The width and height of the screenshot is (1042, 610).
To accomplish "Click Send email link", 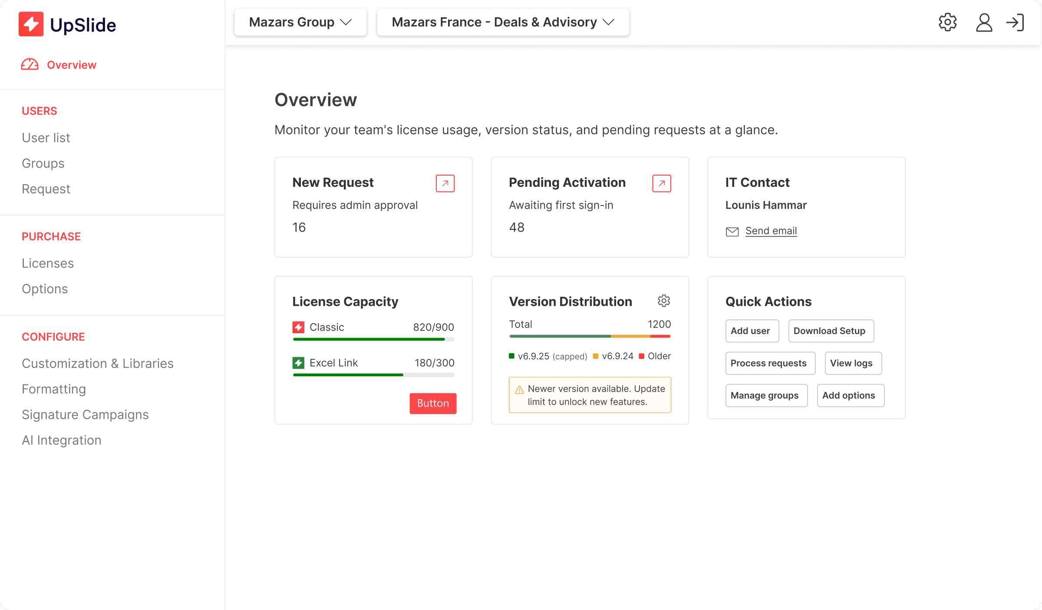I will [771, 231].
